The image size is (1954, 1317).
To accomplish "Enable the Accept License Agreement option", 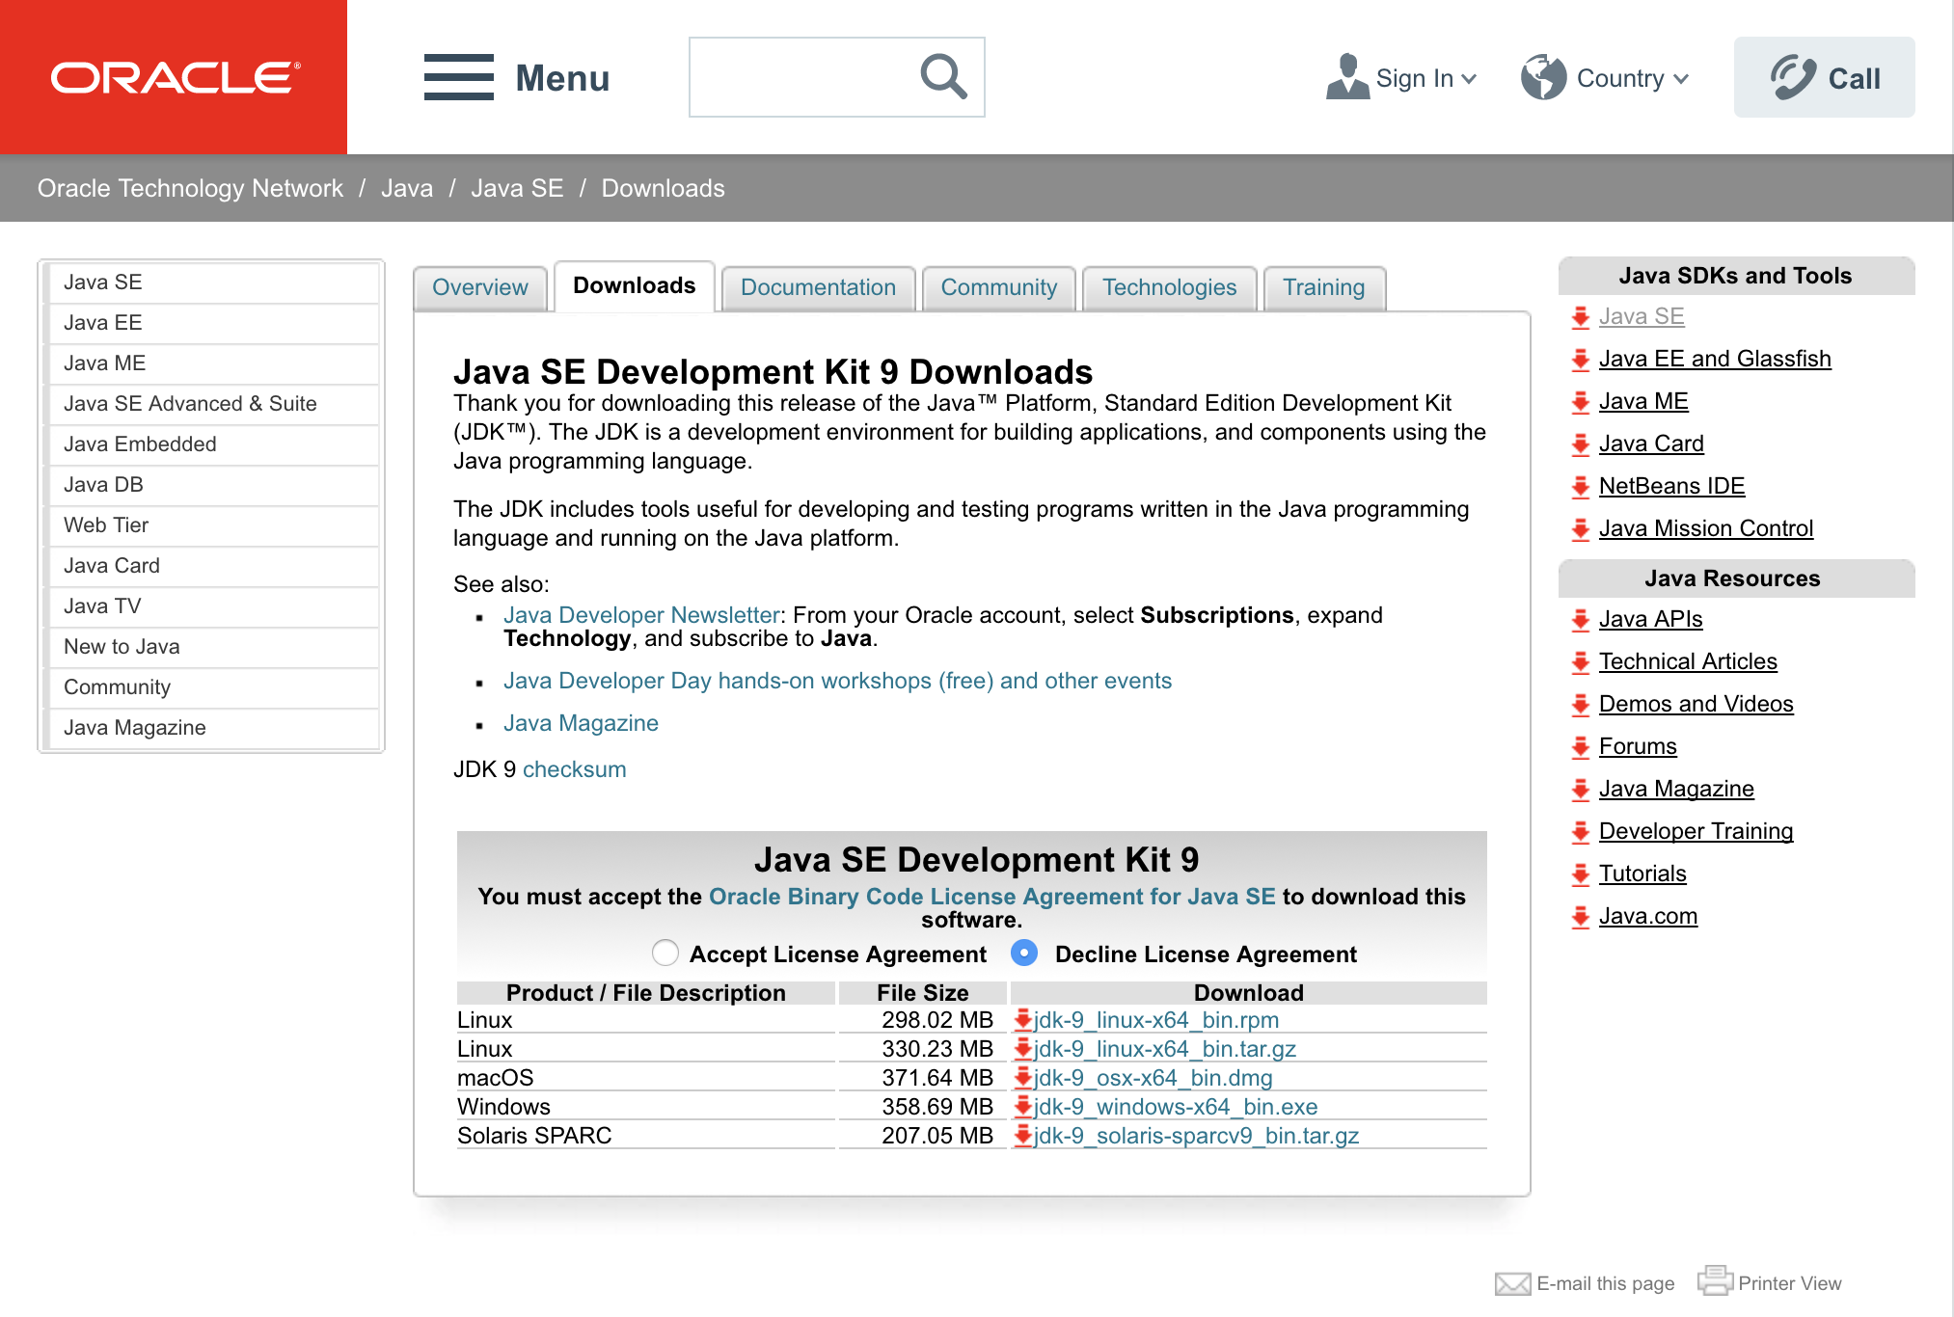I will [x=666, y=954].
